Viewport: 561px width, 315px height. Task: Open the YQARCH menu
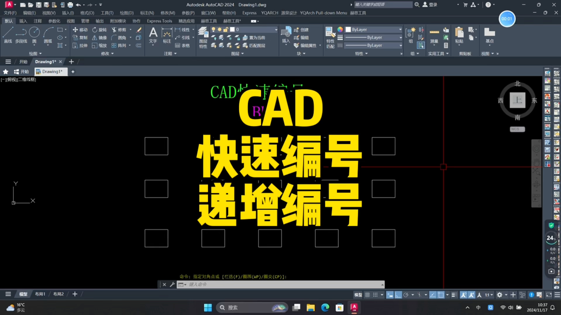pos(269,13)
